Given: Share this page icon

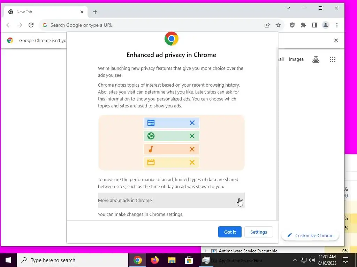Looking at the screenshot, I should 267,25.
